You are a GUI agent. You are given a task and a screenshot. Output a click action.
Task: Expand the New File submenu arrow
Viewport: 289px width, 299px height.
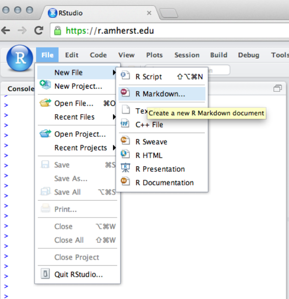114,73
